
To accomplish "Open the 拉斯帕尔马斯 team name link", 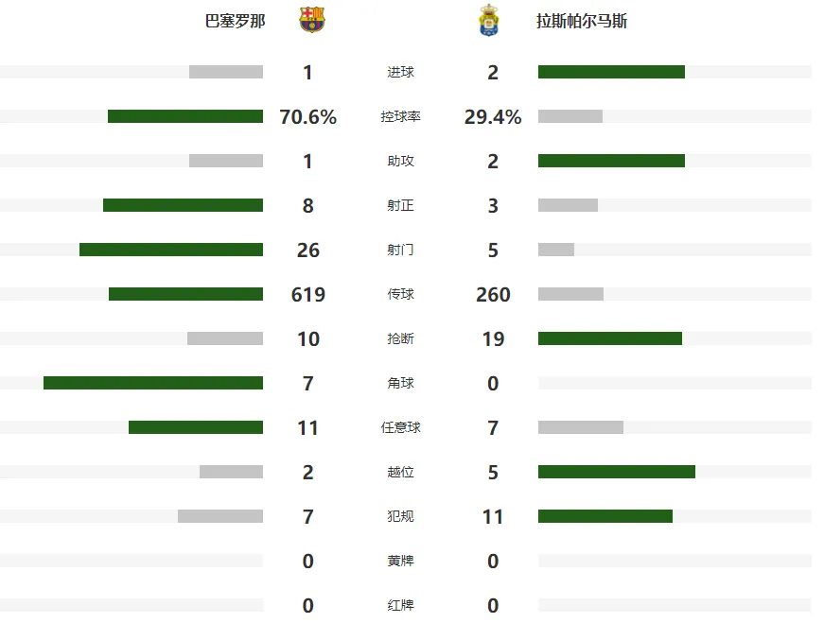I will coord(582,21).
